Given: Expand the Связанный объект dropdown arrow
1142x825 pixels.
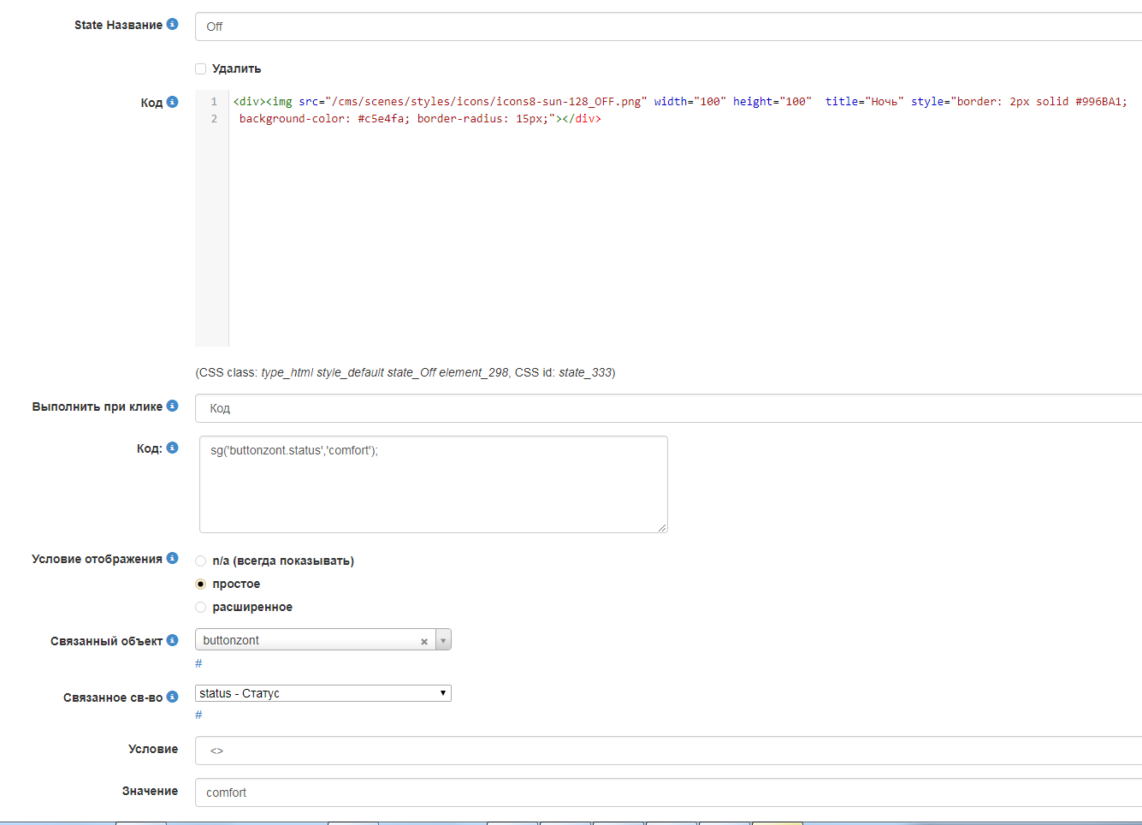Looking at the screenshot, I should (443, 640).
